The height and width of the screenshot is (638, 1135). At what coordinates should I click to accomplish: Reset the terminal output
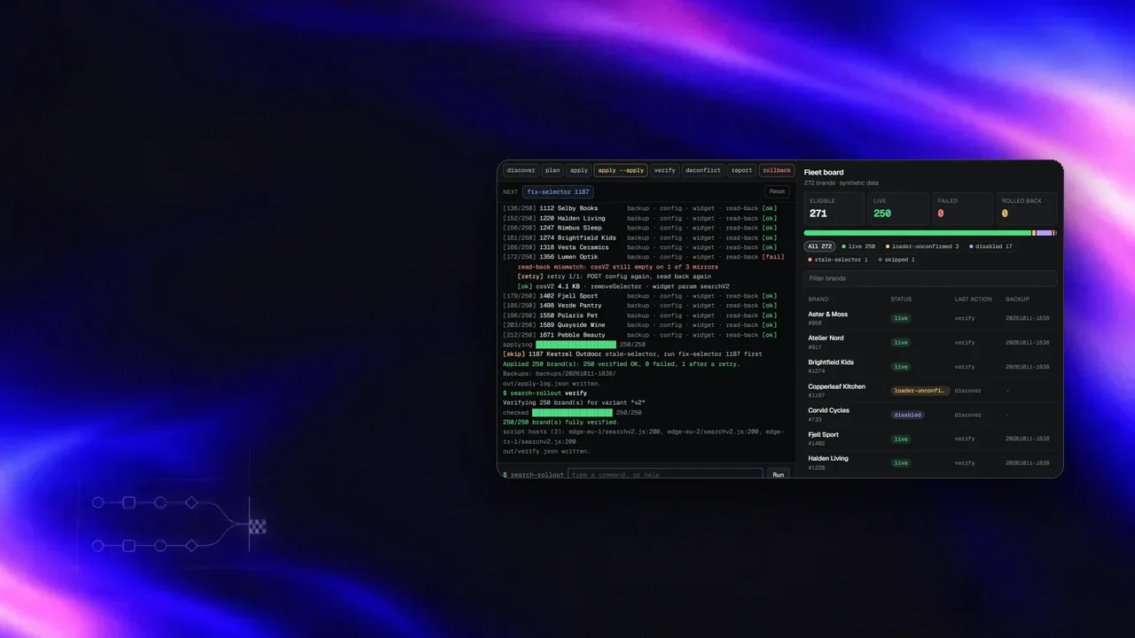(777, 191)
